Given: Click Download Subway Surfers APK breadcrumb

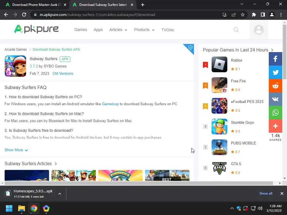Looking at the screenshot, I should (x=56, y=50).
